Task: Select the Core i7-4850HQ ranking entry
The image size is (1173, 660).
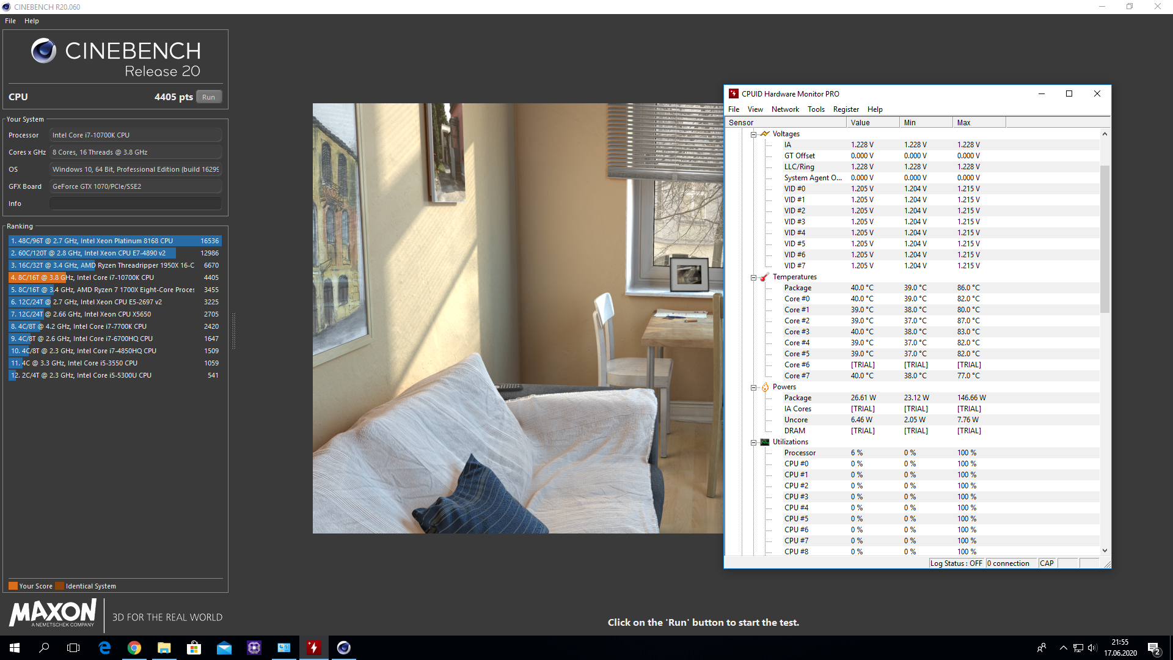Action: click(x=115, y=351)
